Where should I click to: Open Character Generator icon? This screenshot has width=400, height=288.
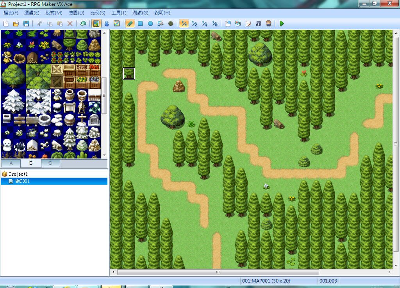(x=268, y=24)
